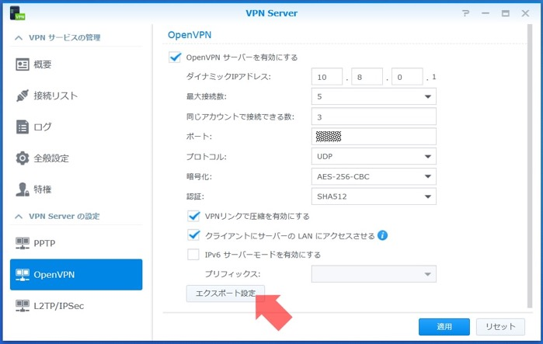This screenshot has width=543, height=344.
Task: Open the 特権 page
Action: point(76,189)
